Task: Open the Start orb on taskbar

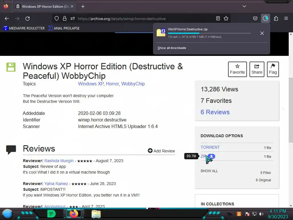Action: (x=7, y=214)
